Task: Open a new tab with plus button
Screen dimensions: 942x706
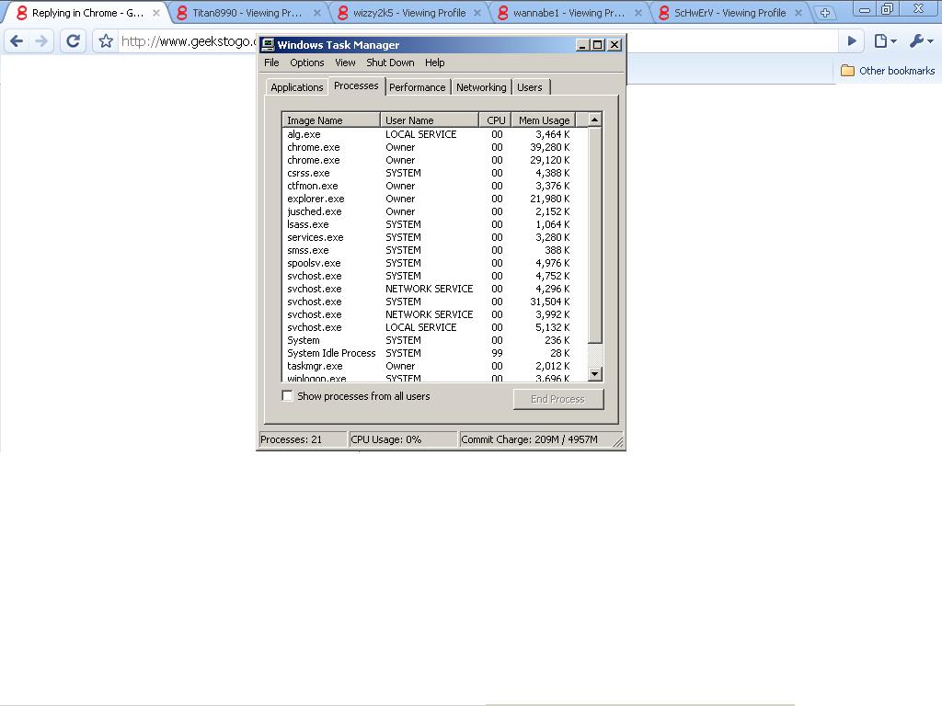Action: click(825, 13)
